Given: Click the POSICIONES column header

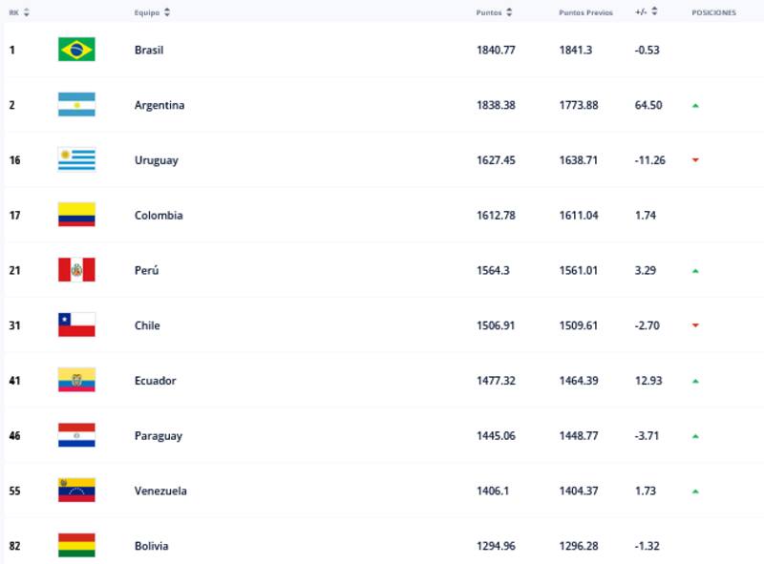Looking at the screenshot, I should tap(713, 12).
